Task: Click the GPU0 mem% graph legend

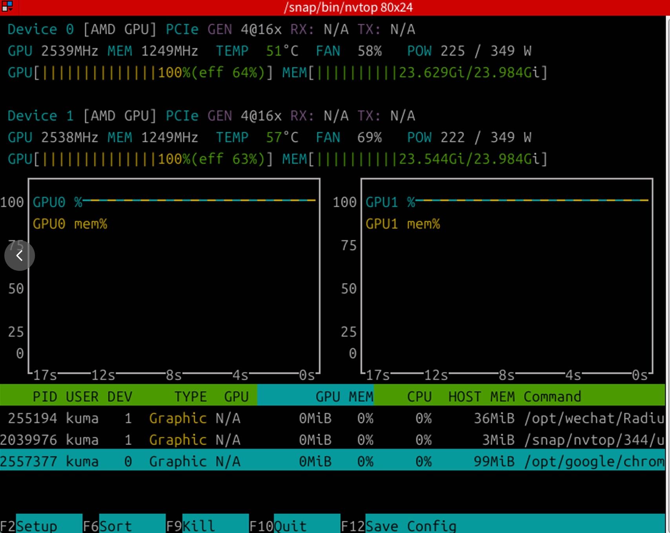Action: coord(70,224)
